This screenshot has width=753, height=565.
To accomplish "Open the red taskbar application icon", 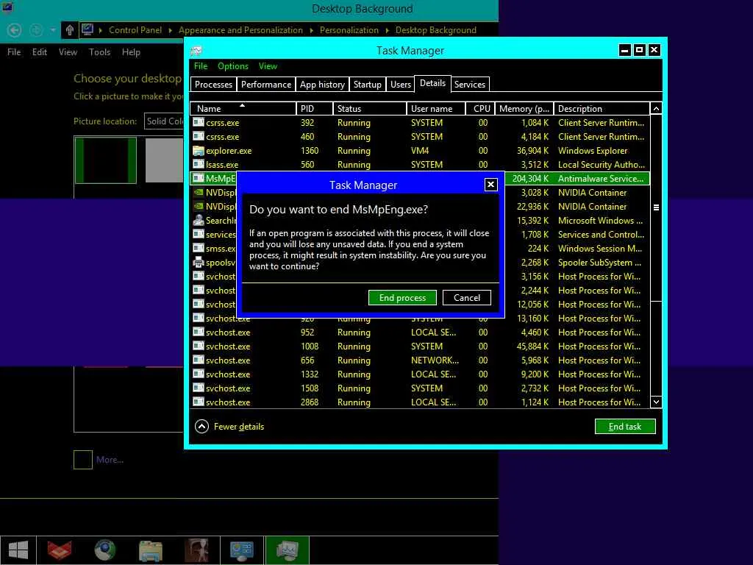I will click(60, 550).
